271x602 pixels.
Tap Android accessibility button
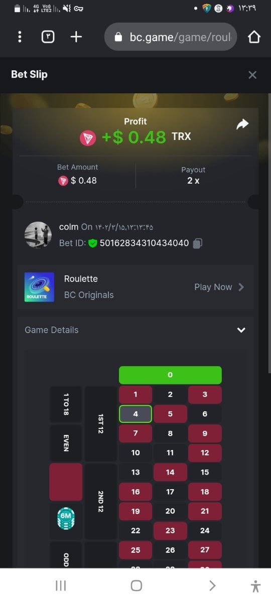coord(255,586)
